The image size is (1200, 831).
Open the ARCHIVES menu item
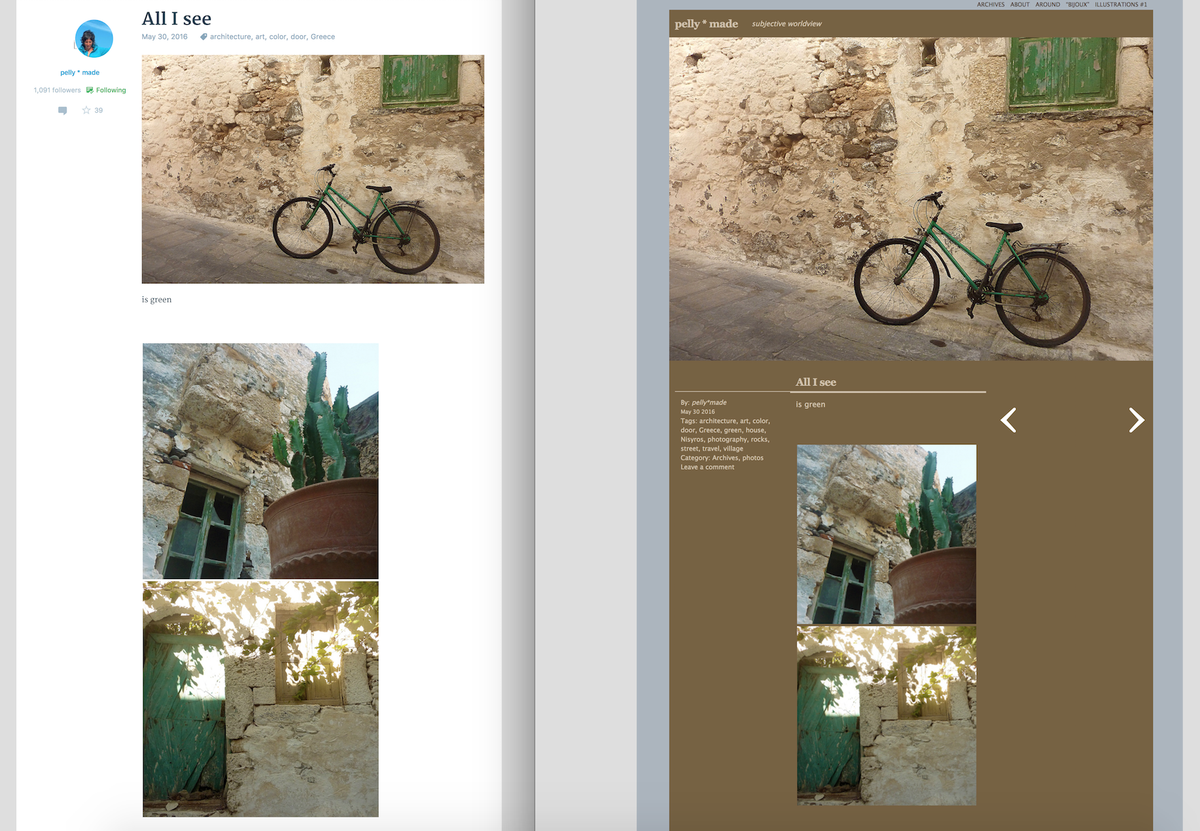click(990, 5)
